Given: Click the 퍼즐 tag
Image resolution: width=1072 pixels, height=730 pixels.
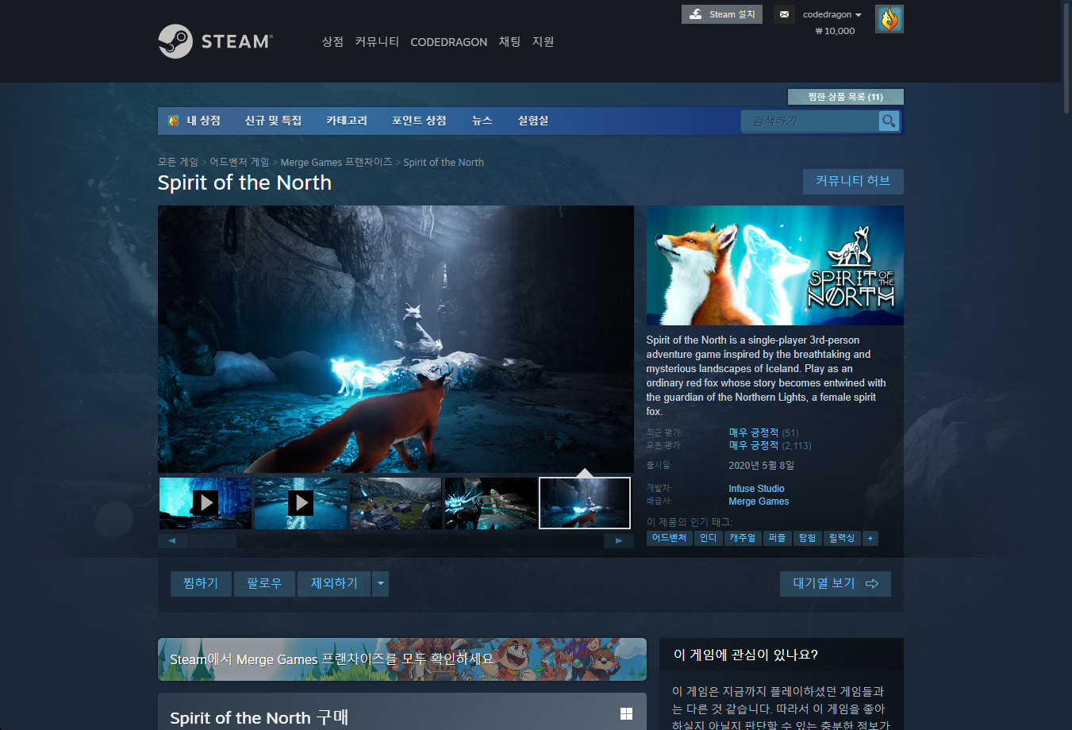Looking at the screenshot, I should coord(777,539).
